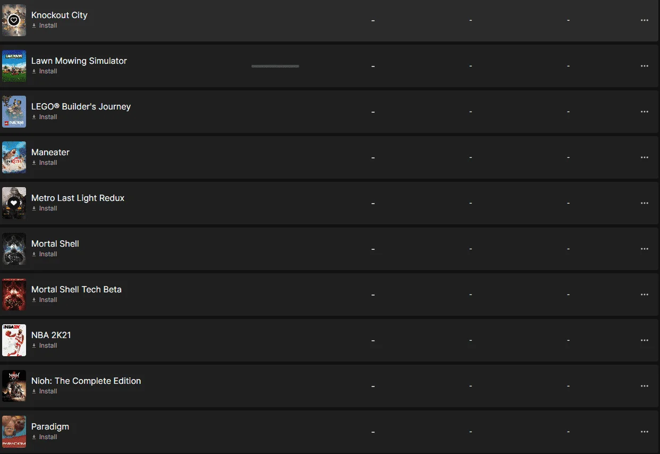Open the three-dot menu for LEGO Builder's Journey
This screenshot has width=660, height=454.
click(645, 112)
